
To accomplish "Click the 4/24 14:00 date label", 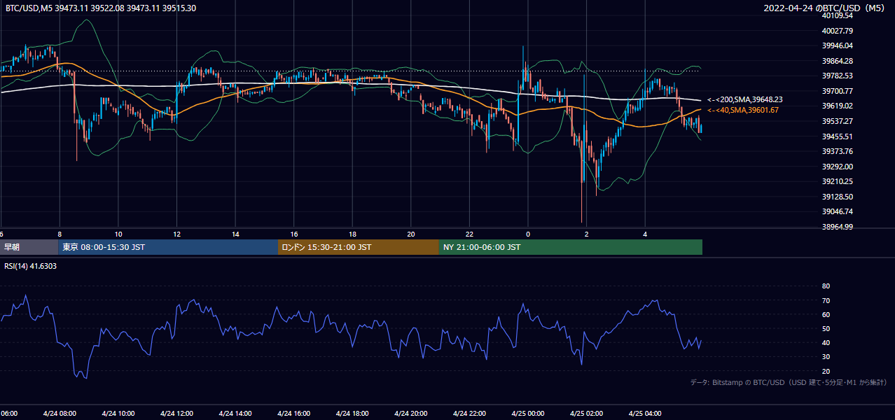I will [235, 414].
